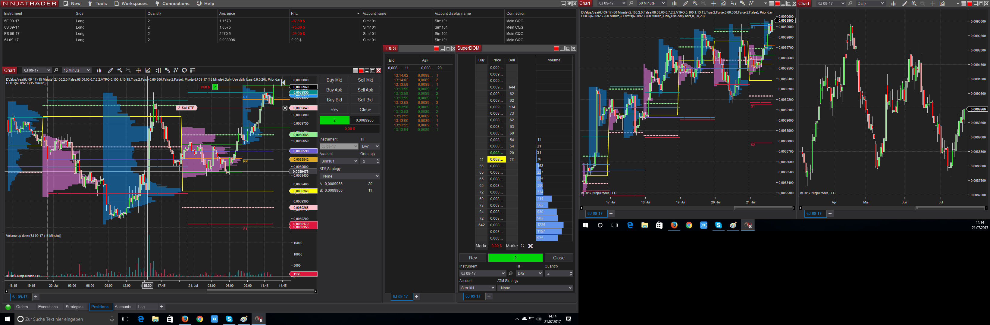Click zoom in on the 15 Minute chart
This screenshot has width=990, height=325.
120,70
